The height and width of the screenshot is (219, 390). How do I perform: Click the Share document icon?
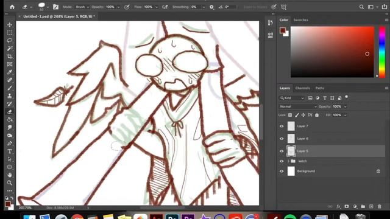pyautogui.click(x=385, y=7)
